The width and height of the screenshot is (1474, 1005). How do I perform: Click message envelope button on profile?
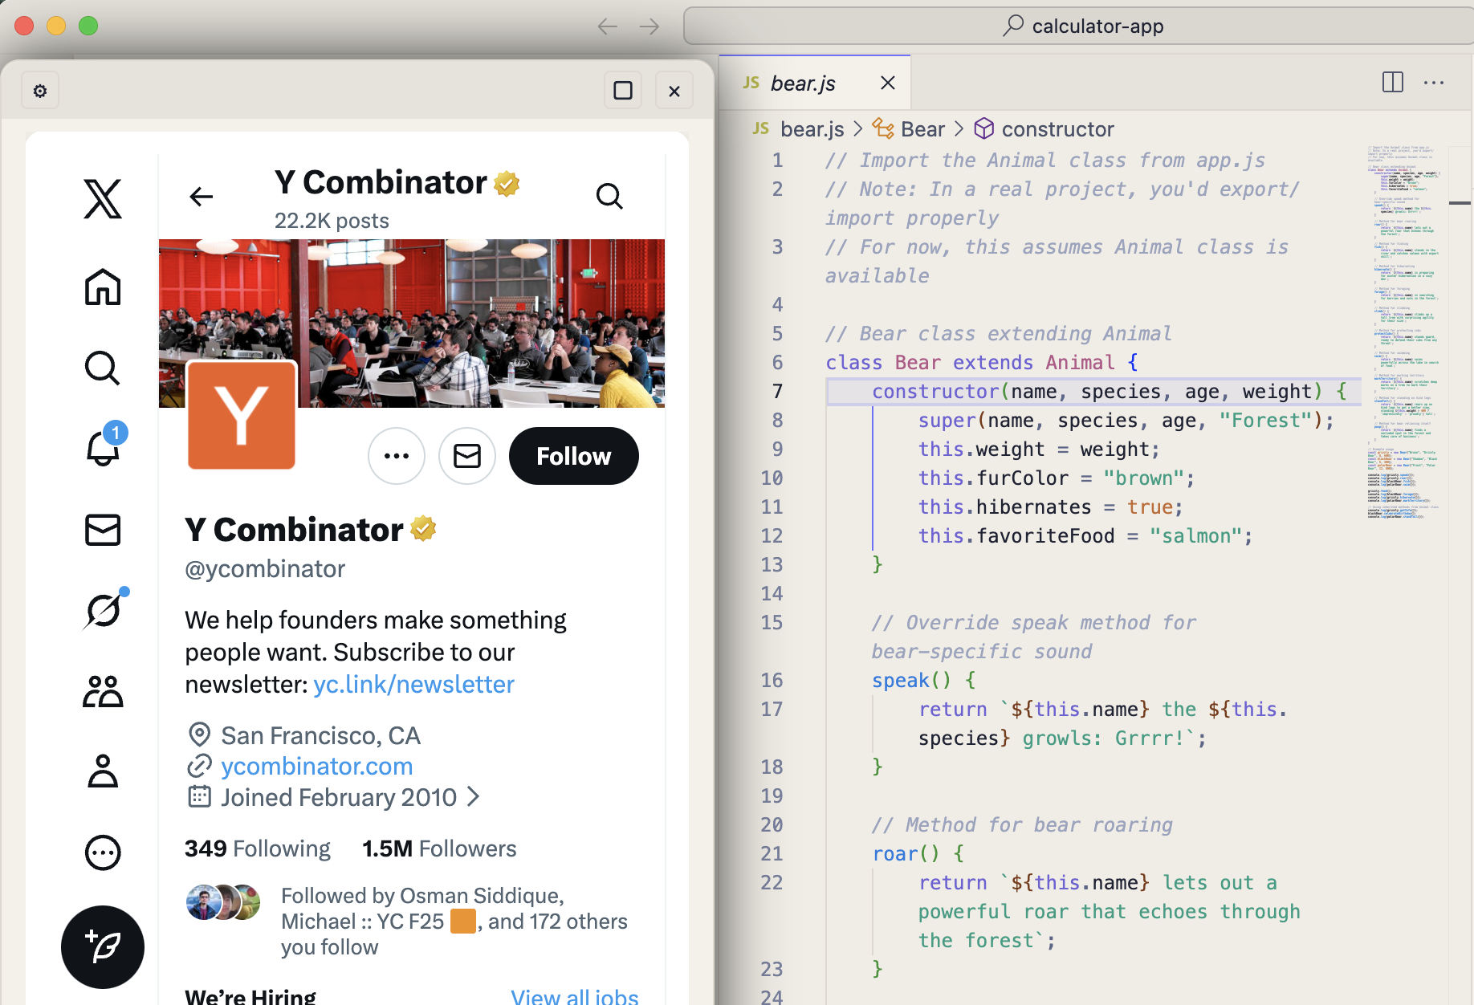467,456
